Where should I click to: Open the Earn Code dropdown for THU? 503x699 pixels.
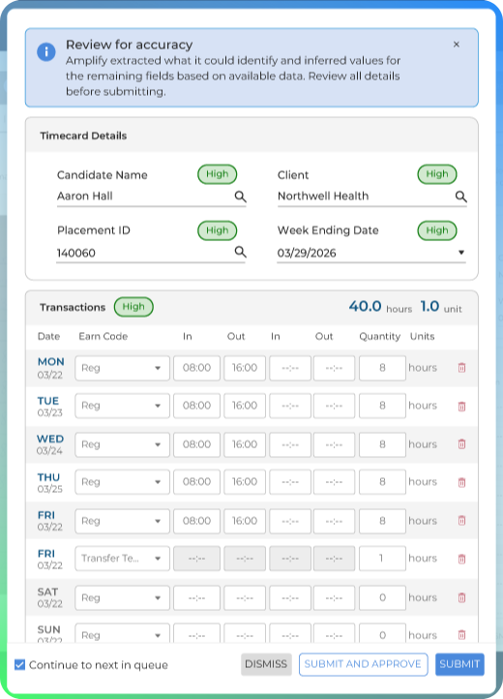[x=123, y=482]
